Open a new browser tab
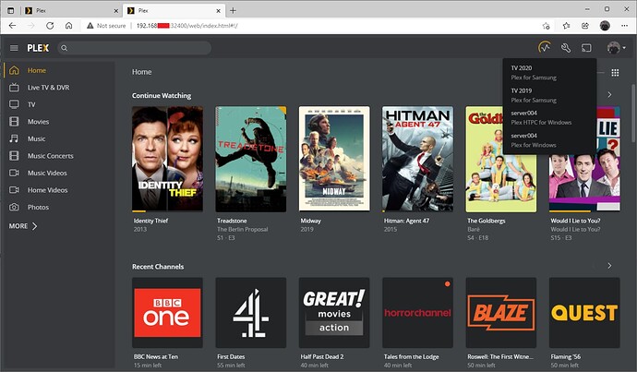The width and height of the screenshot is (637, 372). pos(233,10)
